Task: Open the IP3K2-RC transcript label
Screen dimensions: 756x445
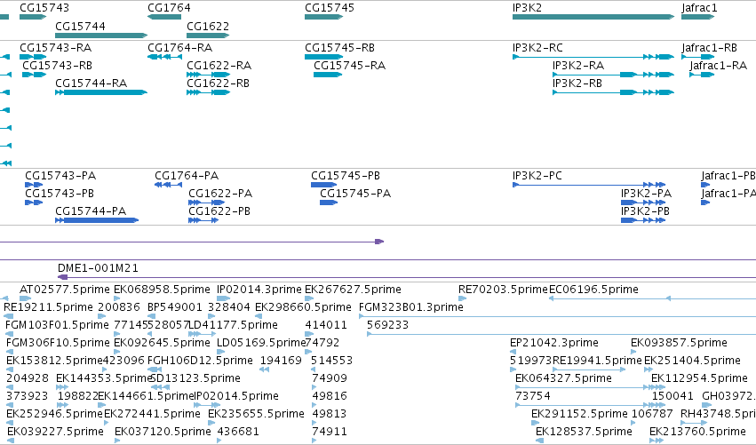Action: [537, 48]
